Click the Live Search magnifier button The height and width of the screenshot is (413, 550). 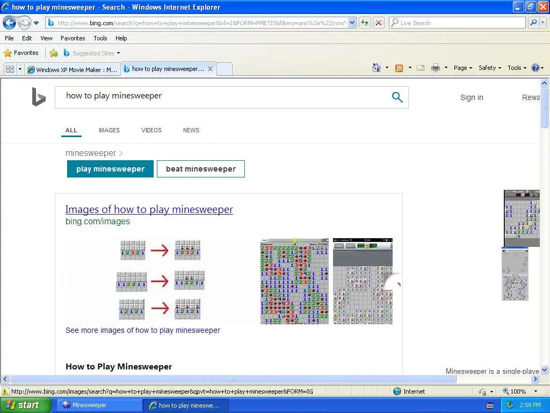pyautogui.click(x=533, y=23)
